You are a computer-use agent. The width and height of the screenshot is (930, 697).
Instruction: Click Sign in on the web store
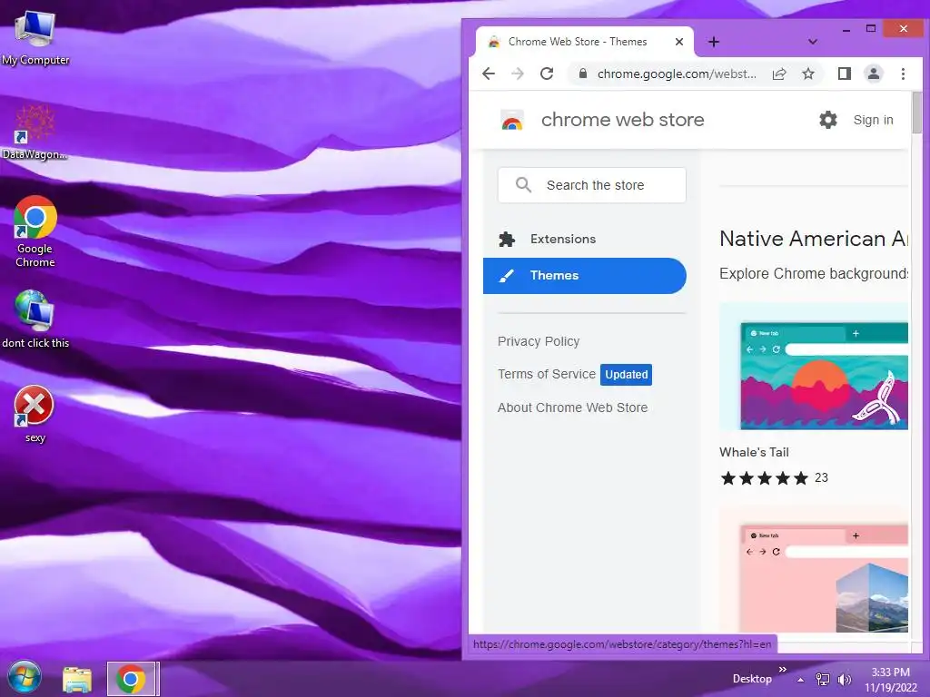point(873,120)
